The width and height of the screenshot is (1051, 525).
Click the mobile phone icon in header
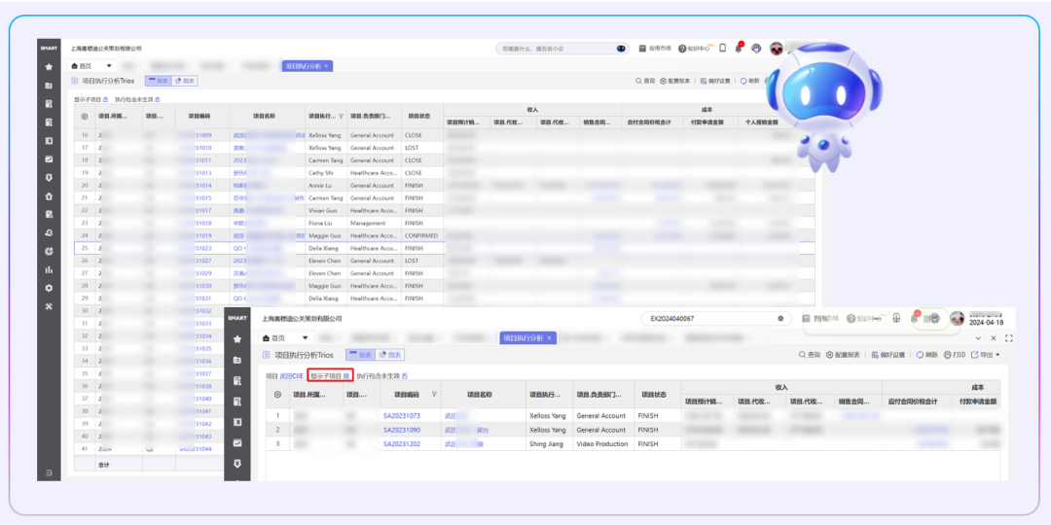722,48
